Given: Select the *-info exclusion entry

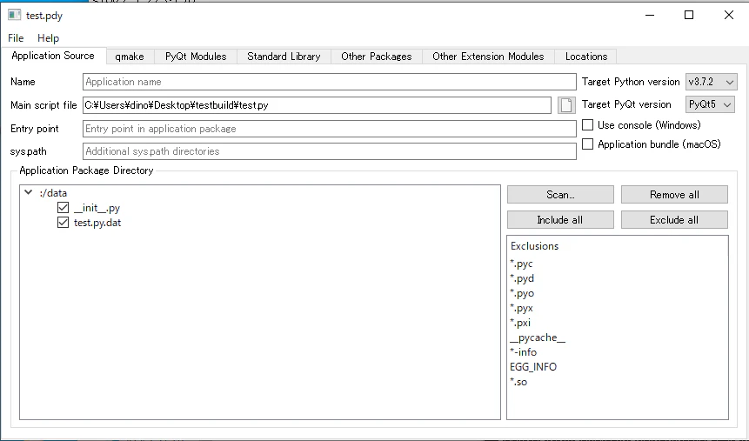Looking at the screenshot, I should (x=523, y=352).
